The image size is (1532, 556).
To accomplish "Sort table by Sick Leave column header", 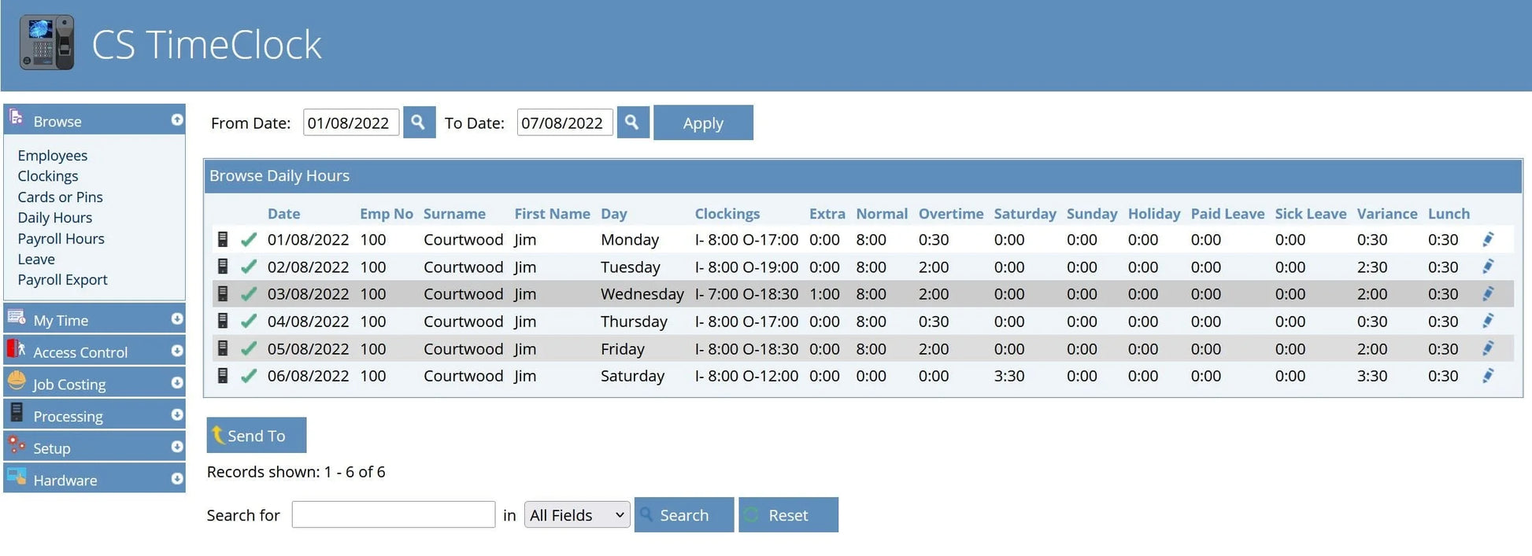I will [1311, 214].
